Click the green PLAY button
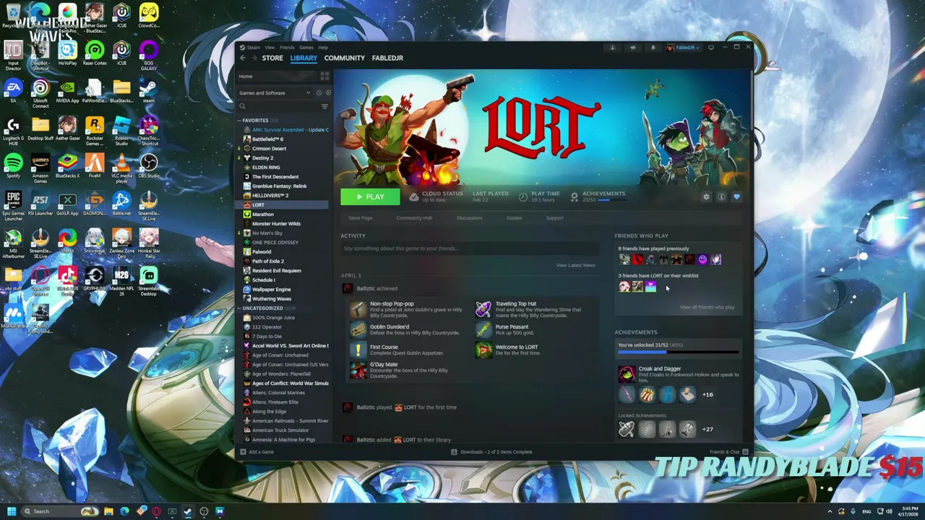925x520 pixels. coord(370,196)
